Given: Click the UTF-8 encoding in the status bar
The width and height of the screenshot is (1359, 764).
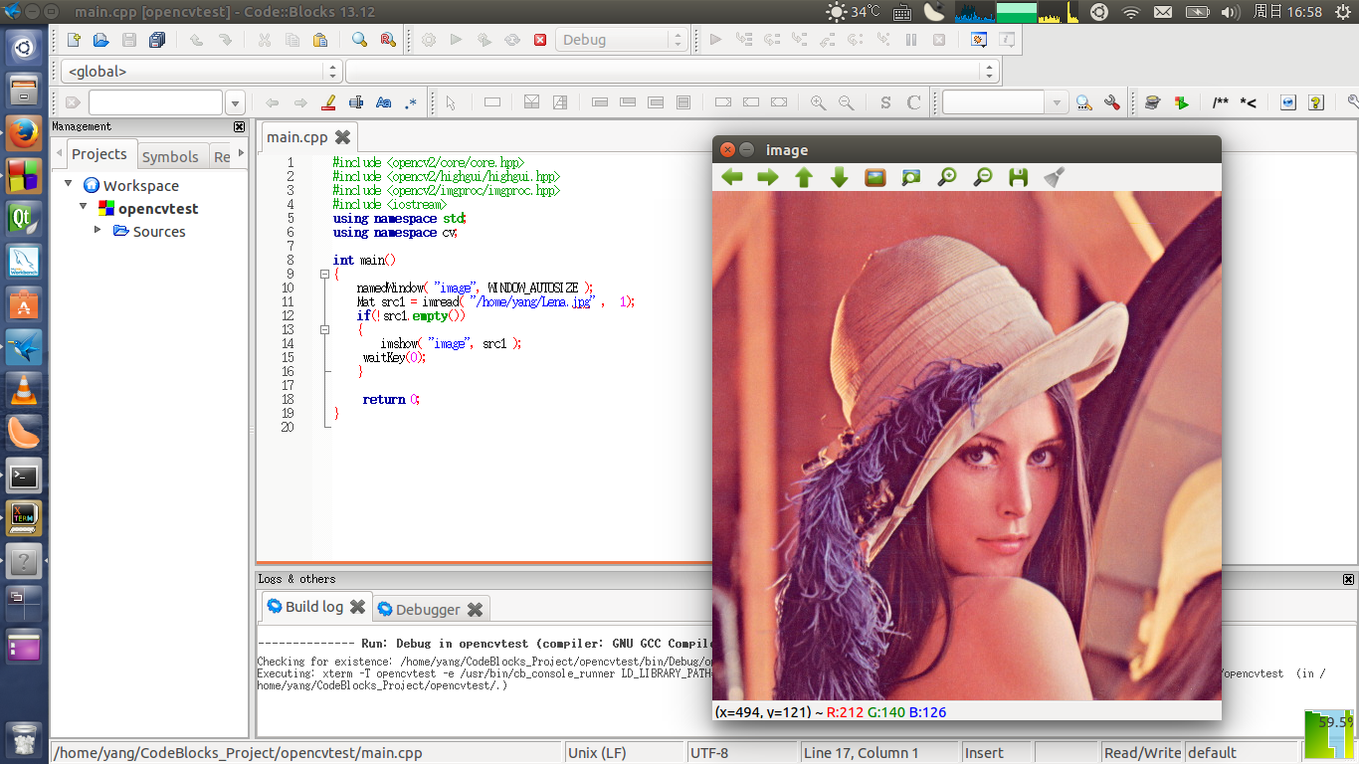Looking at the screenshot, I should 709,753.
